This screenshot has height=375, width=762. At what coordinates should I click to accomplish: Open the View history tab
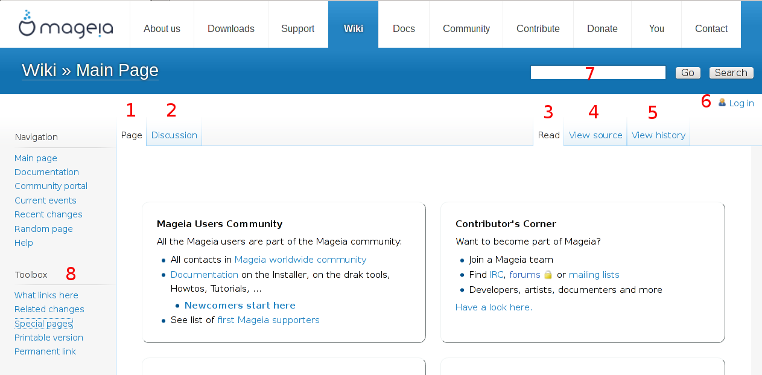(658, 135)
